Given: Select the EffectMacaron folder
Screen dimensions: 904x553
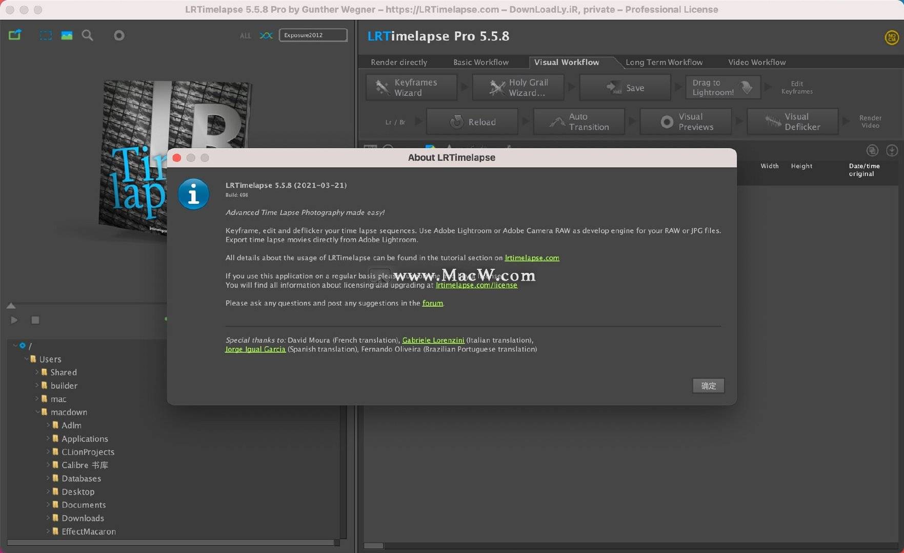Looking at the screenshot, I should 89,531.
